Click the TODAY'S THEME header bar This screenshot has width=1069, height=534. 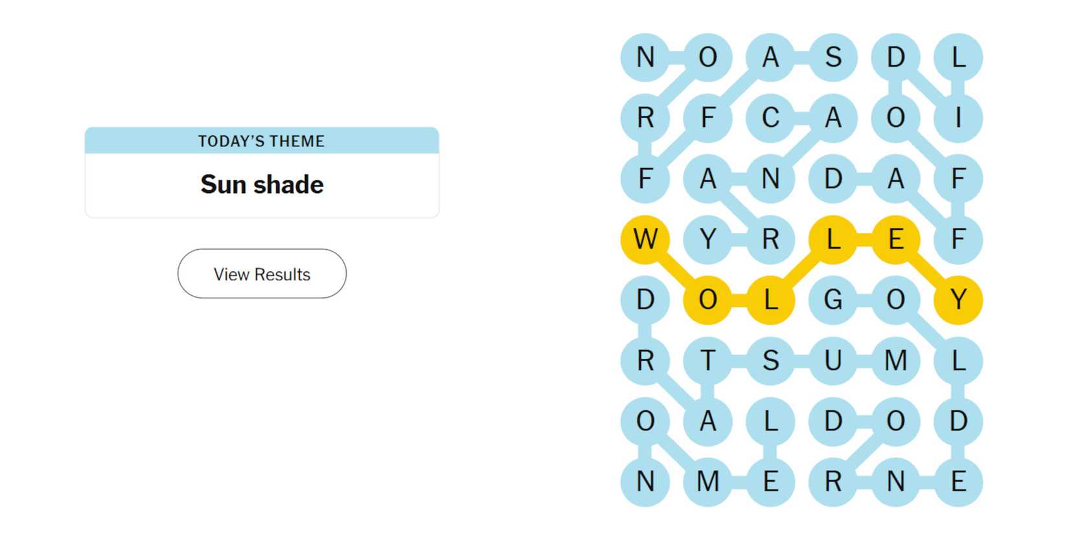(262, 141)
